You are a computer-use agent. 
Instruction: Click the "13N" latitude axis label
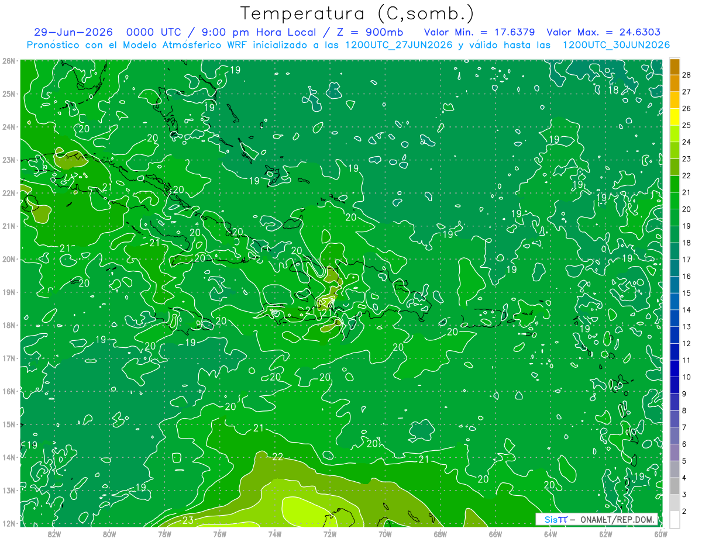tap(9, 490)
